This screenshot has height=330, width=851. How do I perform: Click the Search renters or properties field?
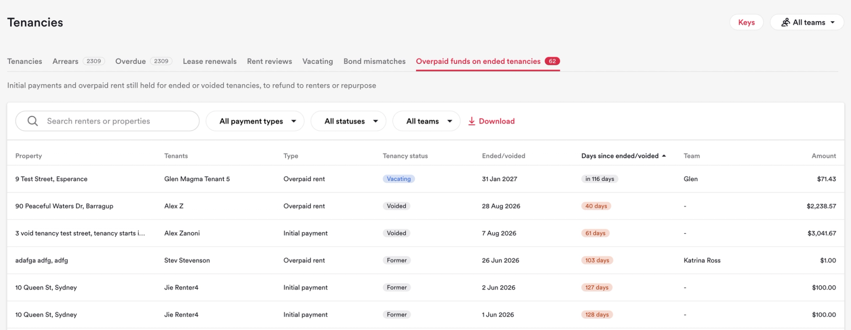click(107, 121)
